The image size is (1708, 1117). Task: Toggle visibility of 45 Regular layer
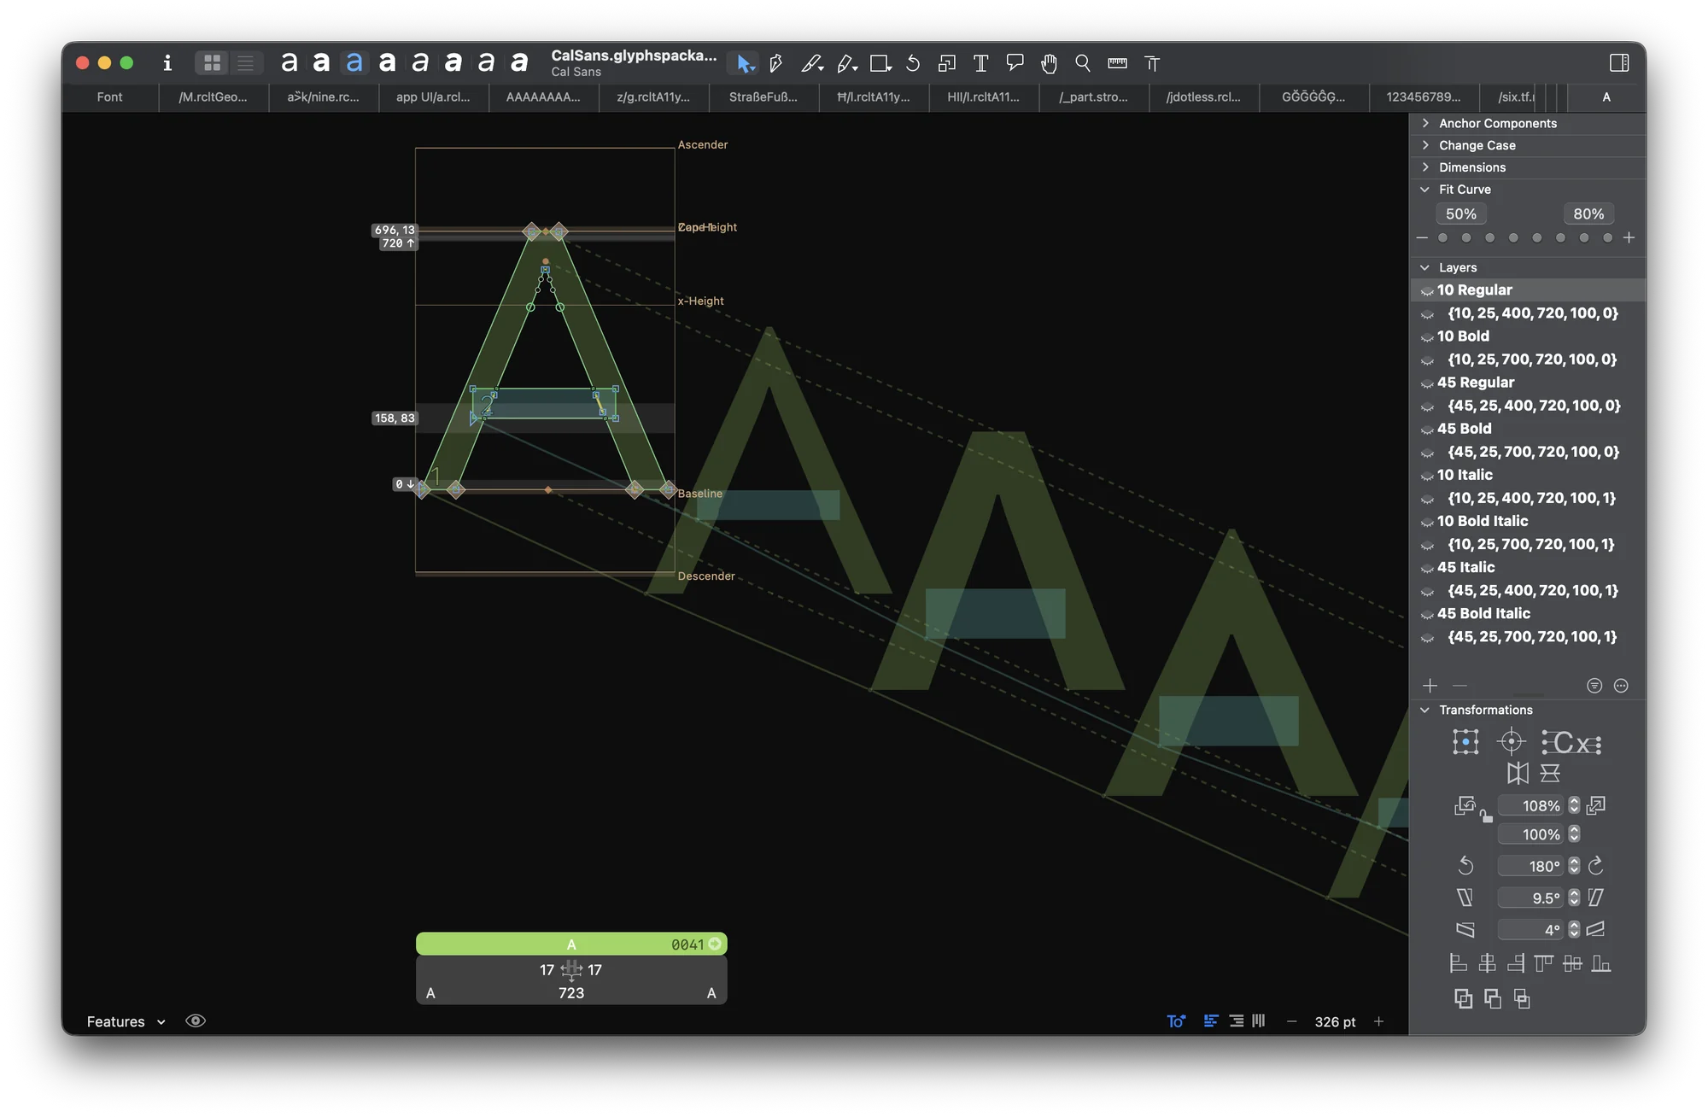point(1427,383)
